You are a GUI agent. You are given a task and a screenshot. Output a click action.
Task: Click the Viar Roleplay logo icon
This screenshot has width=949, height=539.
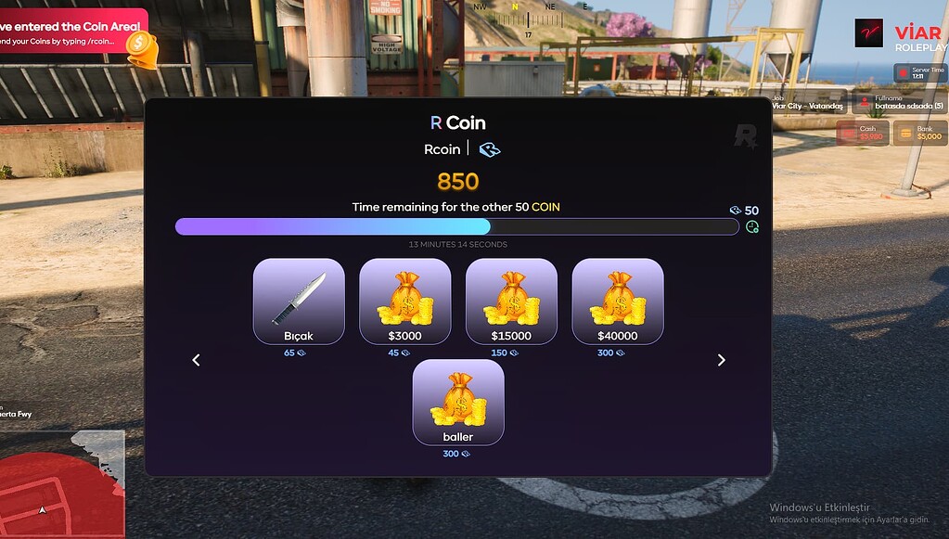(868, 33)
